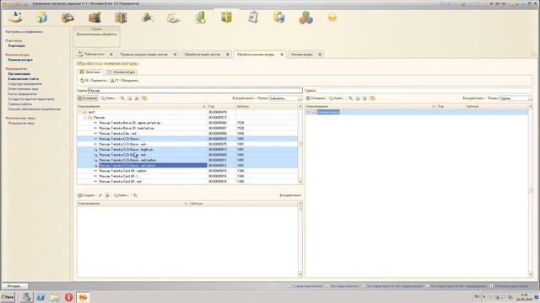Expand the Номенклатура root node in right tree
The width and height of the screenshot is (540, 303).
coord(308,112)
